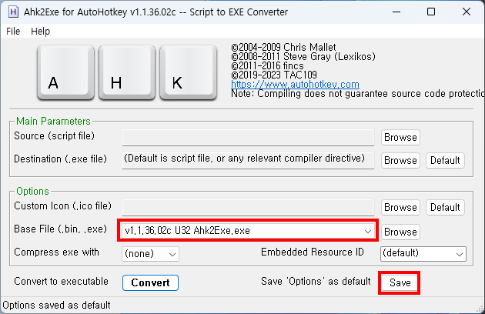Maximize the Ahk2Exe window

431,12
